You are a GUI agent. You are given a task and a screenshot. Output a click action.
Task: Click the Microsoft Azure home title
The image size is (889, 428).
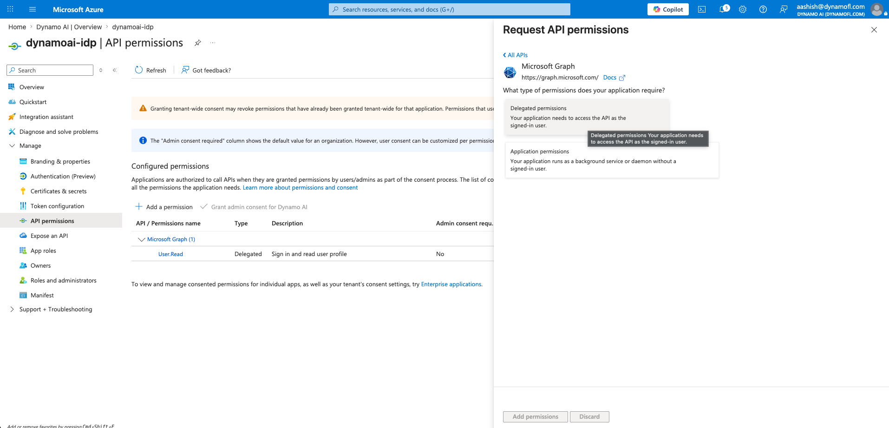click(x=78, y=9)
